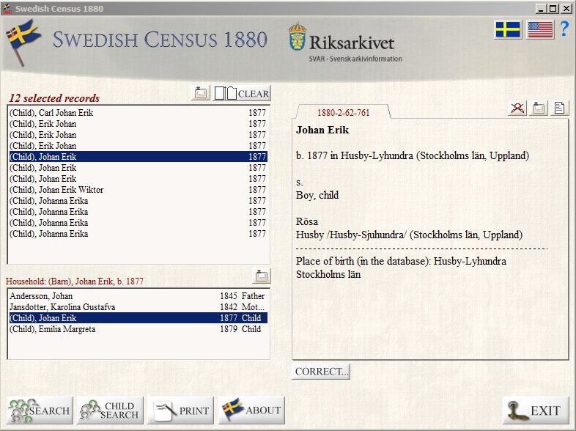Click the '12 selected records' heading
The width and height of the screenshot is (576, 431).
[54, 98]
